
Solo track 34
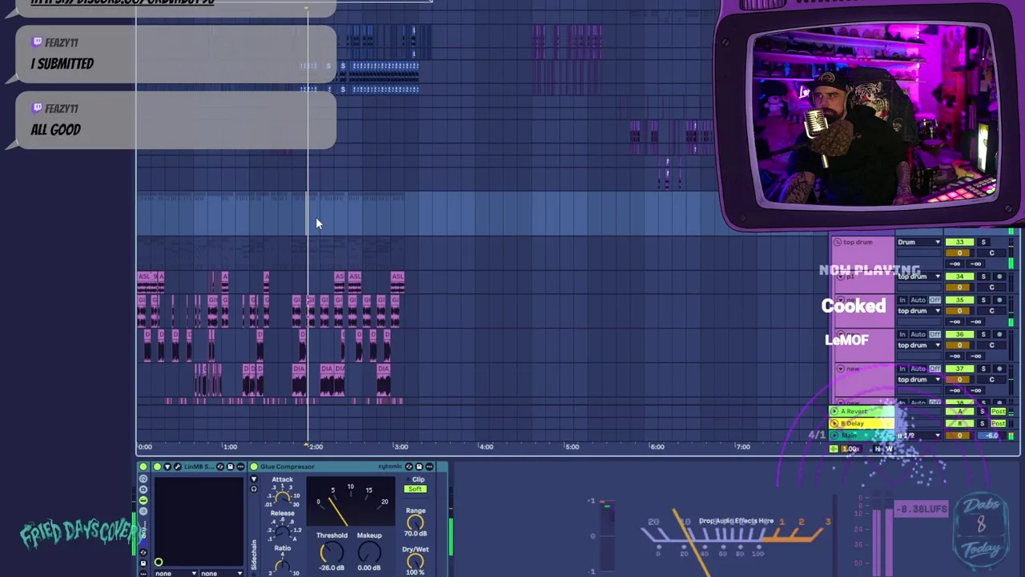coord(983,276)
